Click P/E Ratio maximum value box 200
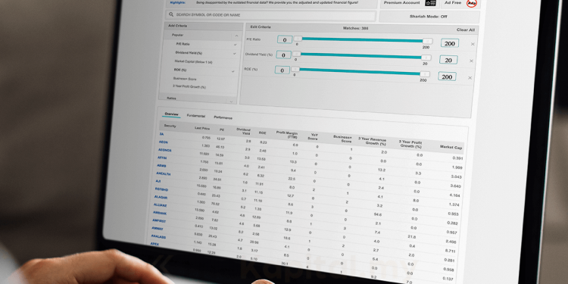 coord(450,43)
